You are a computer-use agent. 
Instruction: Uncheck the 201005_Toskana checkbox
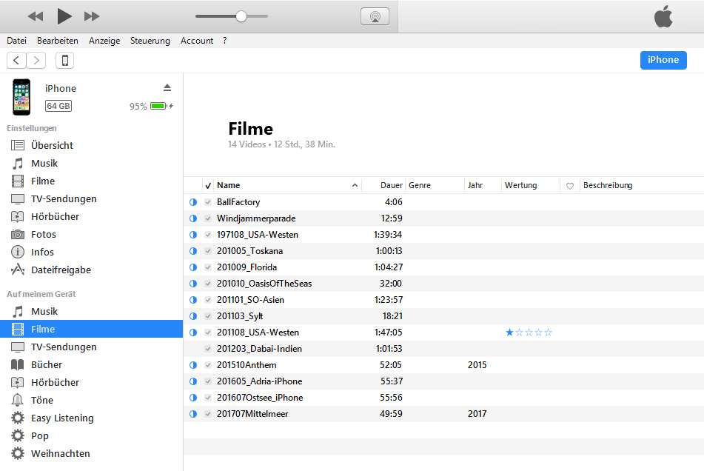tap(208, 251)
